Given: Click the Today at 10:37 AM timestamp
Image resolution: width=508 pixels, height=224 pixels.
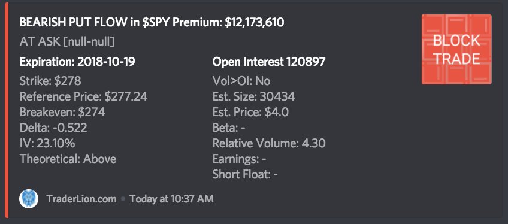Looking at the screenshot, I should point(172,199).
